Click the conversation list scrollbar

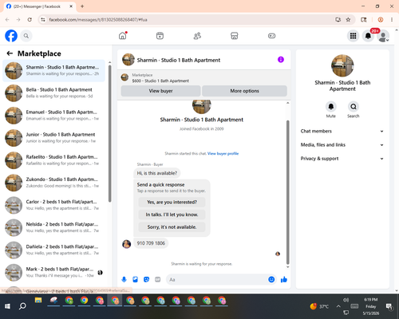[x=110, y=133]
